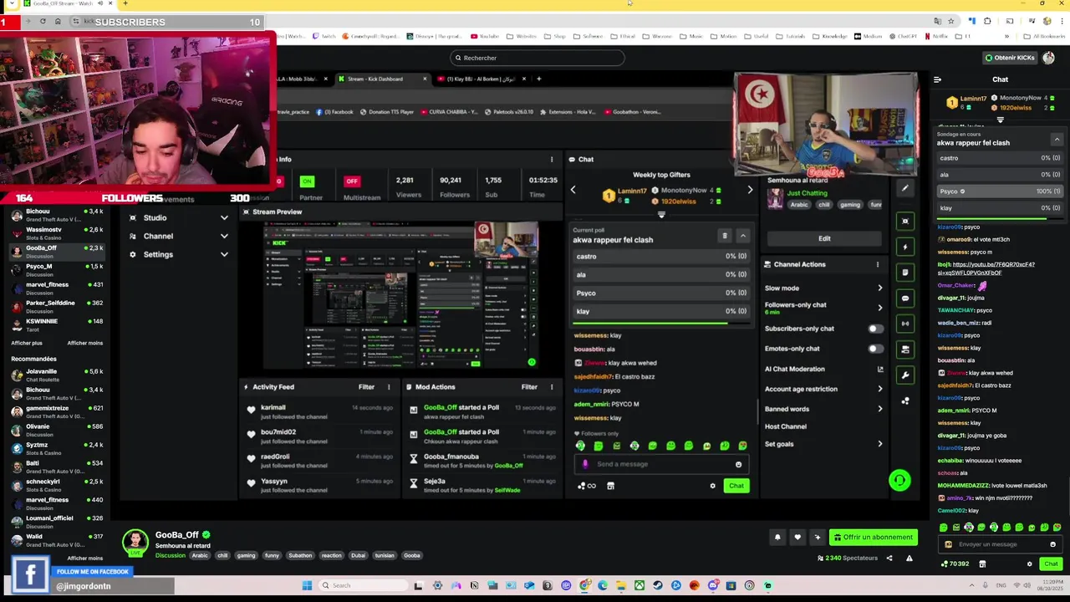1070x602 pixels.
Task: Open Account age restriction options
Action: [x=823, y=389]
